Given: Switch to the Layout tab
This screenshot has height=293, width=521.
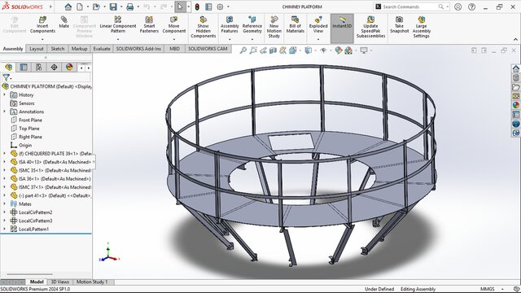Looking at the screenshot, I should coord(37,49).
